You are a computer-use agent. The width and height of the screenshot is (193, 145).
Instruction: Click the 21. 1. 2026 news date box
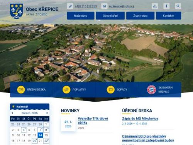[68, 124]
